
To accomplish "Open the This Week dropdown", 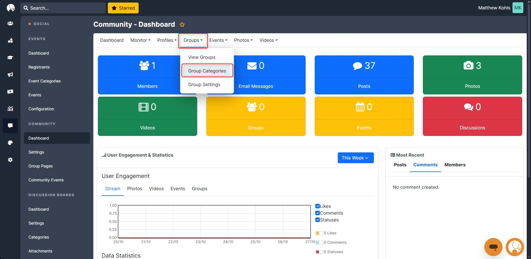I will (355, 158).
